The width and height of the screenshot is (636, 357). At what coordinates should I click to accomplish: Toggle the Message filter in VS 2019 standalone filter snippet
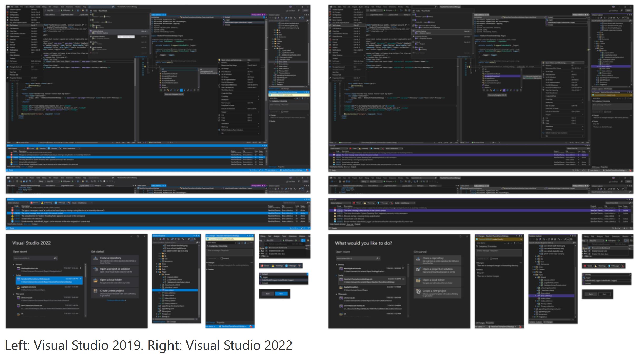point(291,266)
